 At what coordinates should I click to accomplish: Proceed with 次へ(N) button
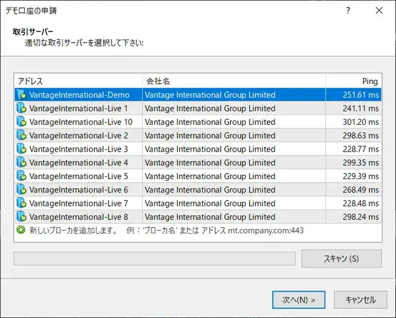click(299, 300)
